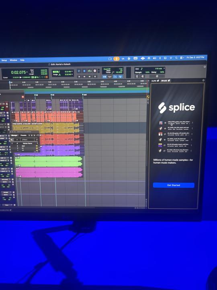
Task: Click third Splice sample guitar riff thumbnail
Action: [160, 134]
